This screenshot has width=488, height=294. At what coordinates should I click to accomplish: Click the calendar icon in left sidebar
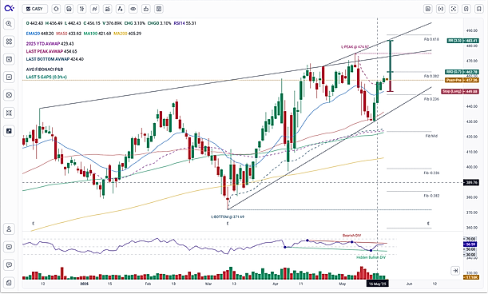[9, 59]
